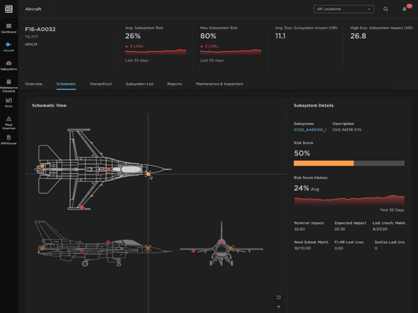Click the search magnifier icon
418x313 pixels.
pos(385,9)
